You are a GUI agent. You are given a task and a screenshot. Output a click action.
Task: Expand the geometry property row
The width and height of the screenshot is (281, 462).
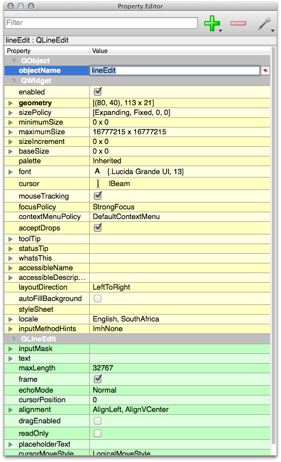click(11, 103)
